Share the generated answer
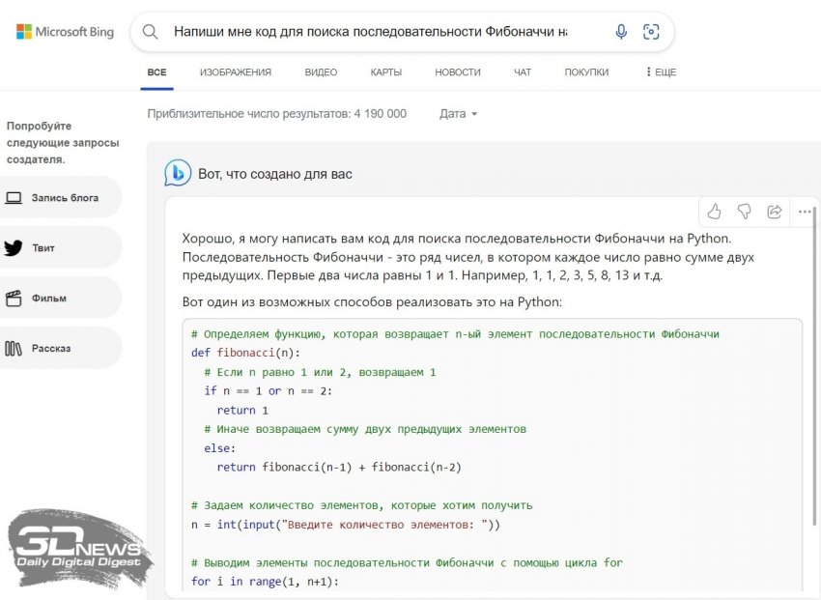Viewport: 821px width, 600px height. [x=774, y=212]
